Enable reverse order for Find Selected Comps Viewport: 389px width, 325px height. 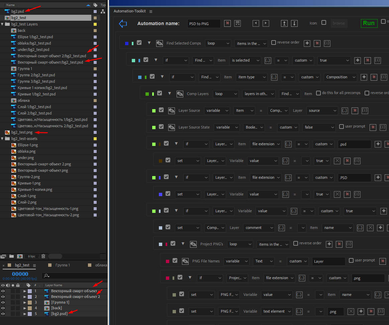274,43
